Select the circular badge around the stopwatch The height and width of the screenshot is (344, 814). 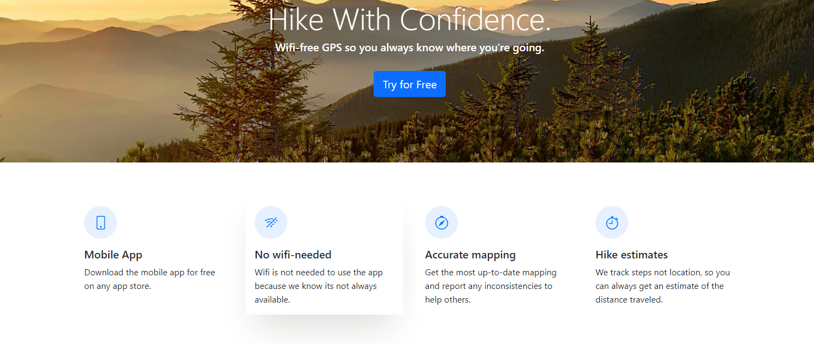coord(612,222)
